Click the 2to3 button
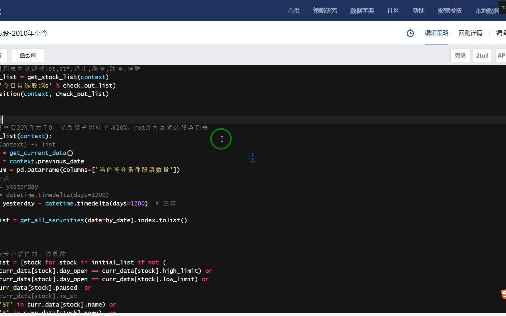This screenshot has height=316, width=506. [482, 55]
